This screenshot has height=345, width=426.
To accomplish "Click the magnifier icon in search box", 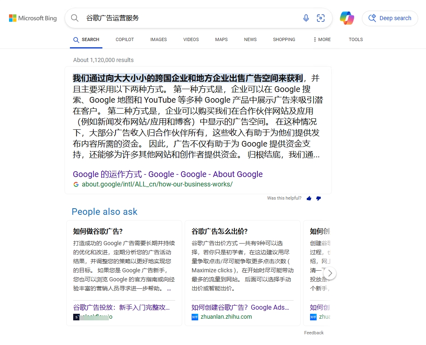I will tap(75, 18).
